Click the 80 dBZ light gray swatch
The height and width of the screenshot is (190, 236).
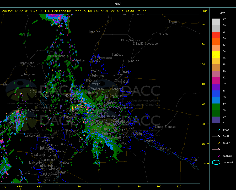pyautogui.click(x=216, y=22)
